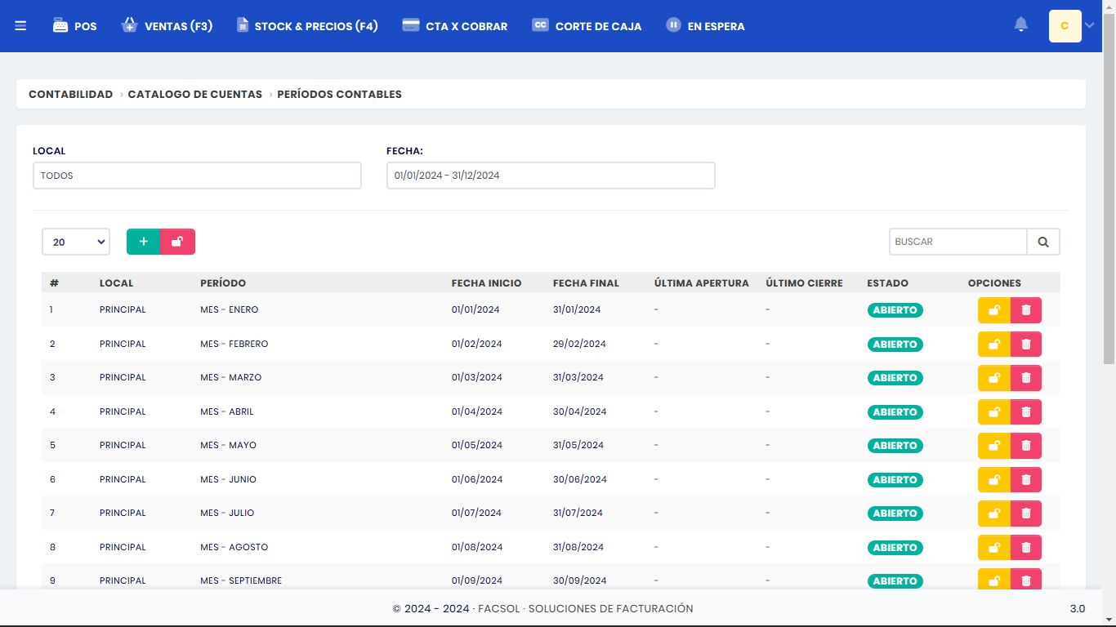
Task: Delete the MES - ABRIL period
Action: pos(1026,412)
